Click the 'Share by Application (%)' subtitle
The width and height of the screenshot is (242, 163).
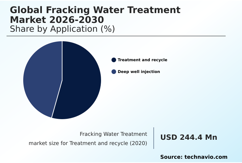pyautogui.click(x=62, y=29)
